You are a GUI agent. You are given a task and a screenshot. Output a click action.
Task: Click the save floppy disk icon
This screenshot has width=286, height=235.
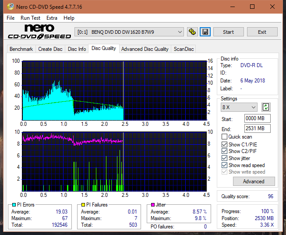pyautogui.click(x=205, y=32)
